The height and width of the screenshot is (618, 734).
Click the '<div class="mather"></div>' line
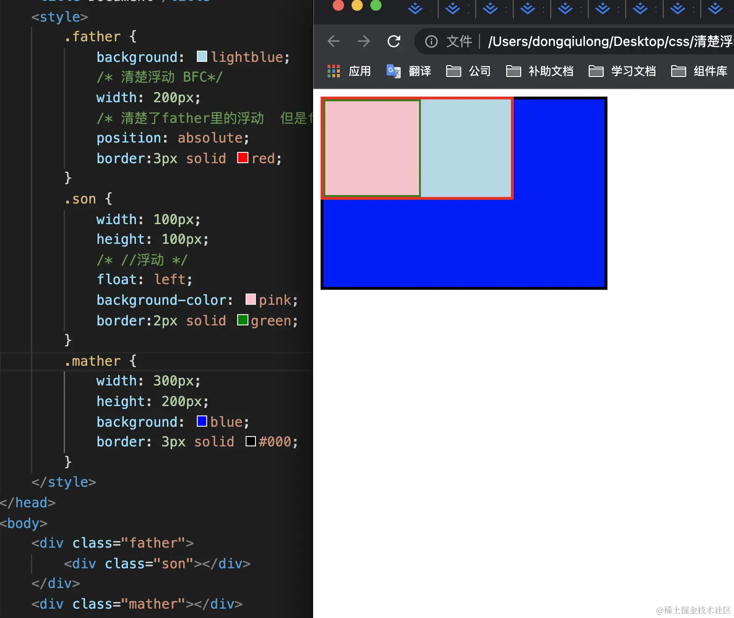pos(137,604)
